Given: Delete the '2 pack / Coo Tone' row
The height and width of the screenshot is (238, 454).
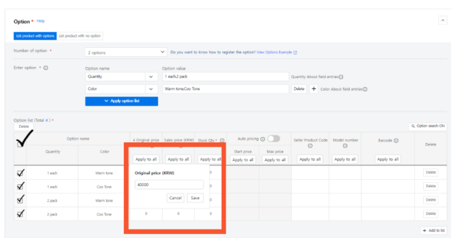Looking at the screenshot, I should pyautogui.click(x=430, y=214).
